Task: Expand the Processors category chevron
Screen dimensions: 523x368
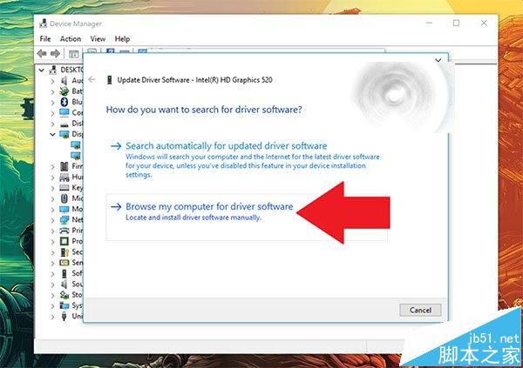Action: coord(52,242)
